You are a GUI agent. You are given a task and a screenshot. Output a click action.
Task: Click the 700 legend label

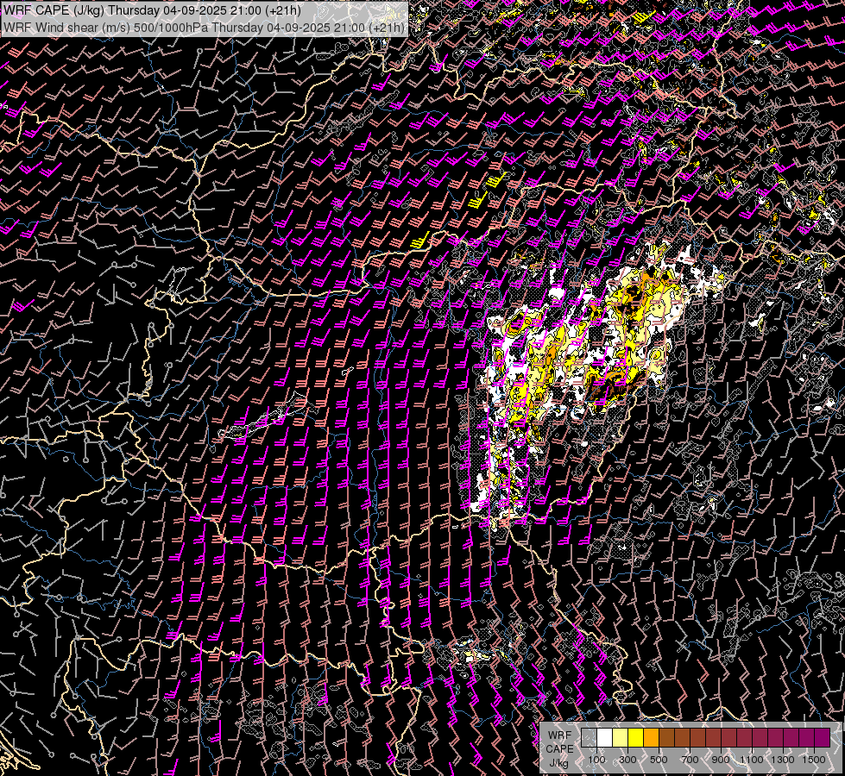[x=690, y=760]
